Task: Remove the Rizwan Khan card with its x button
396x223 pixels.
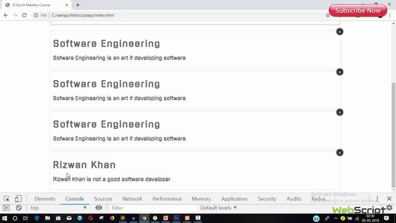Action: tap(340, 152)
